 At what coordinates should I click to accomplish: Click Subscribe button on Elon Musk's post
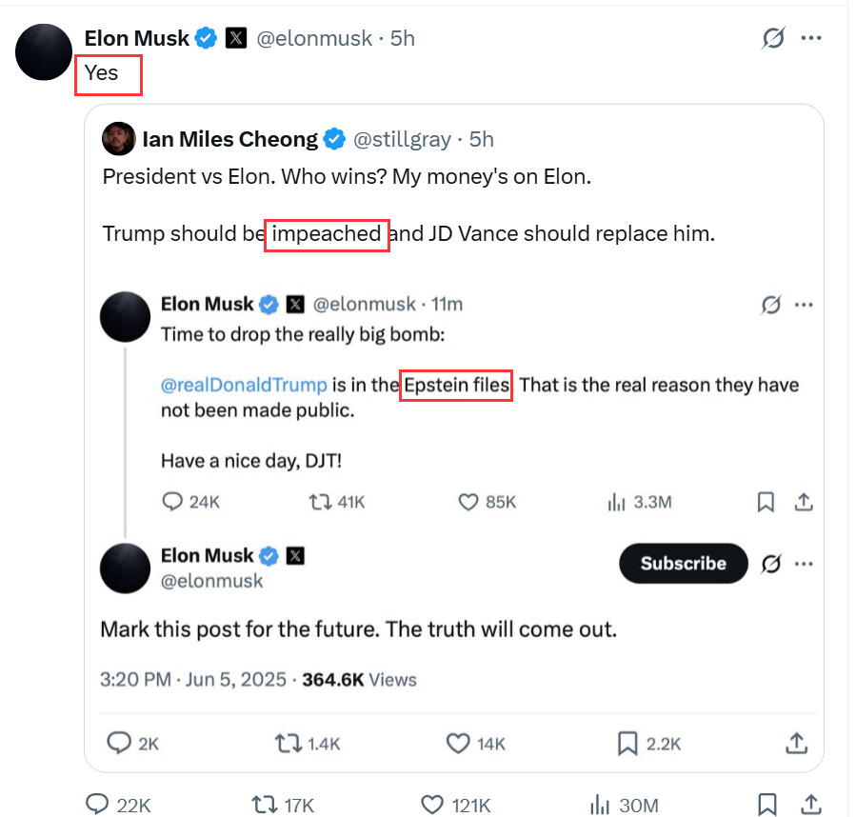684,563
